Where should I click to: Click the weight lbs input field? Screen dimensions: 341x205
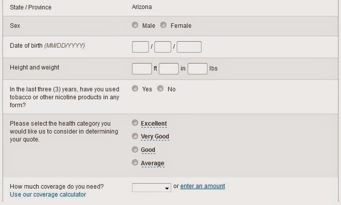click(x=198, y=68)
